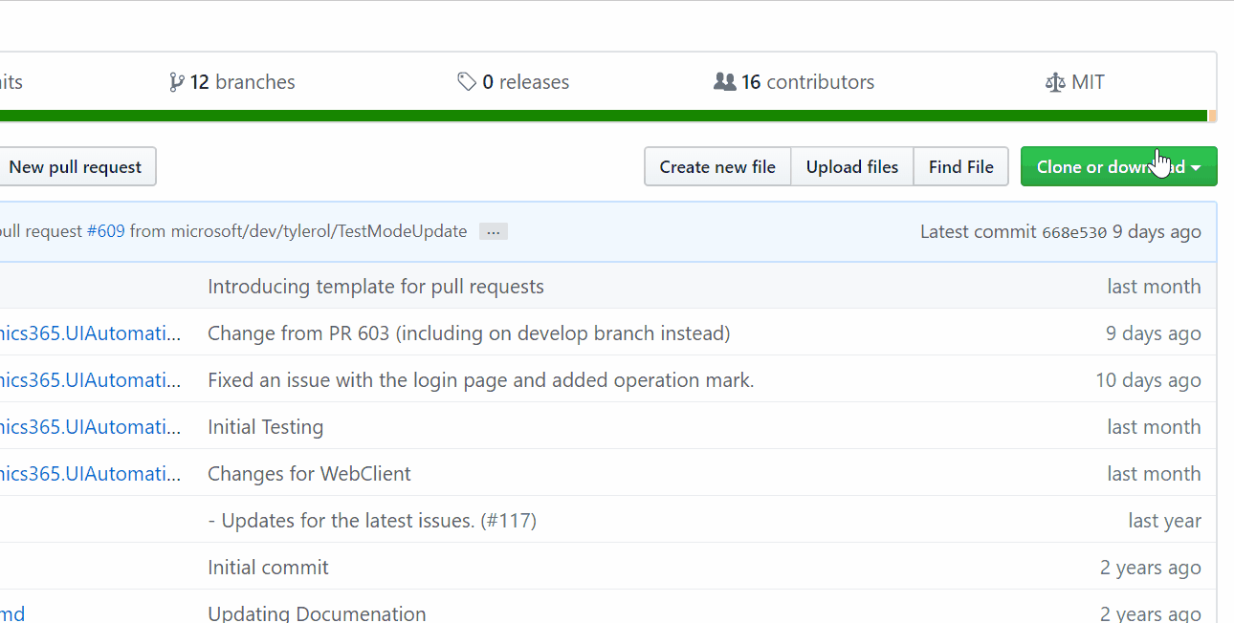Click the New pull request button
The height and width of the screenshot is (623, 1234).
(75, 166)
